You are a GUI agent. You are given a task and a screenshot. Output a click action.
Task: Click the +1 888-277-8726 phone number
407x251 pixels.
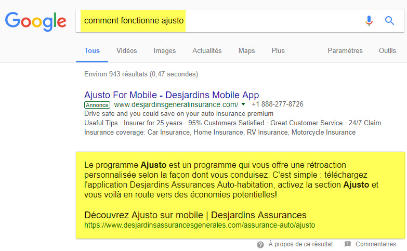278,104
